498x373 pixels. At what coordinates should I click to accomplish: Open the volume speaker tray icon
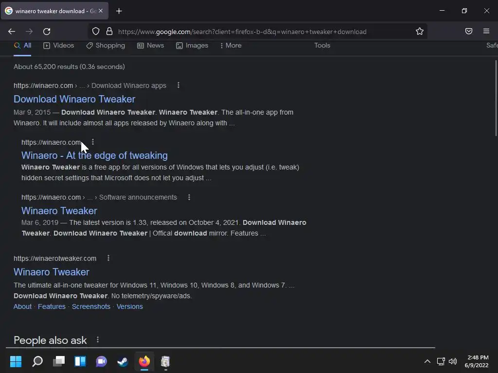453,361
